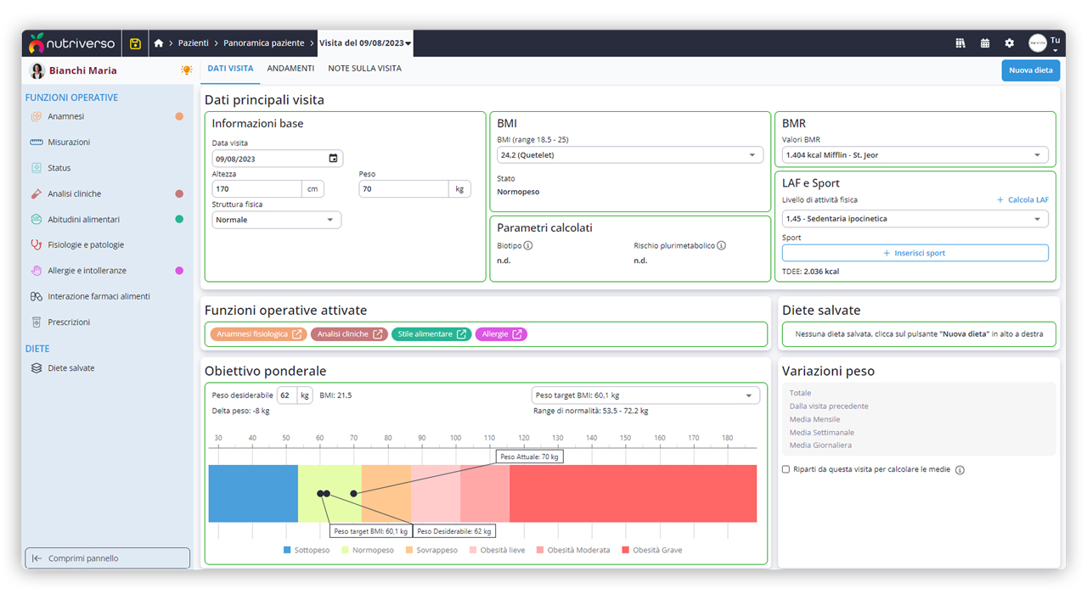The image size is (1087, 611).
Task: Expand Livello di attività fisica dropdown
Action: pos(915,219)
